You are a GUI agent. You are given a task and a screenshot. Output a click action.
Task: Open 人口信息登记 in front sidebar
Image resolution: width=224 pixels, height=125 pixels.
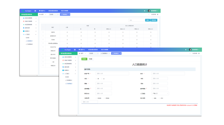tap(69, 84)
